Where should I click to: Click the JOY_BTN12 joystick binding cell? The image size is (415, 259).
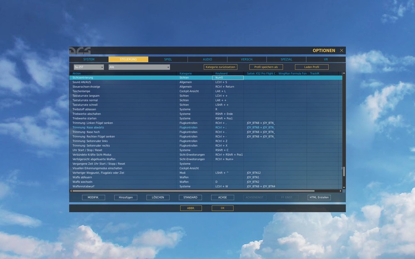pyautogui.click(x=260, y=173)
